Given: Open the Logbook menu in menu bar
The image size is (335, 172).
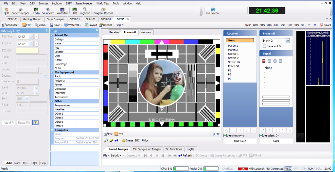Looking at the screenshot, I should (x=57, y=3).
